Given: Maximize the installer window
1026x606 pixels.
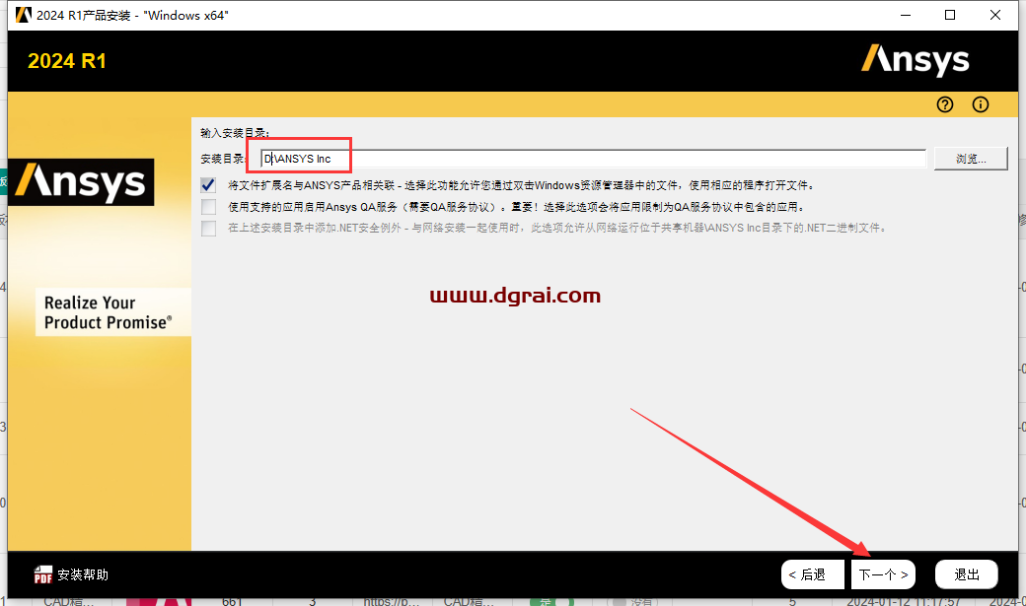Looking at the screenshot, I should pos(950,15).
